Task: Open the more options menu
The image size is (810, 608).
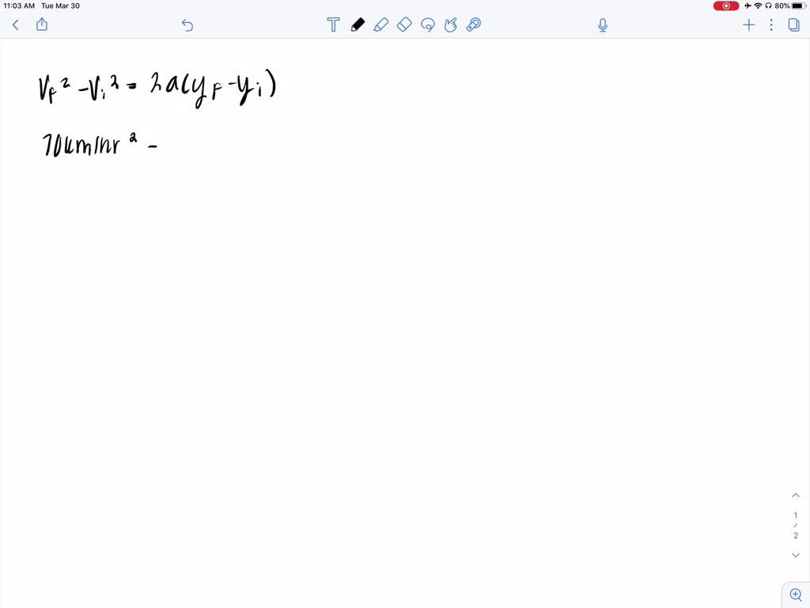Action: pyautogui.click(x=771, y=25)
